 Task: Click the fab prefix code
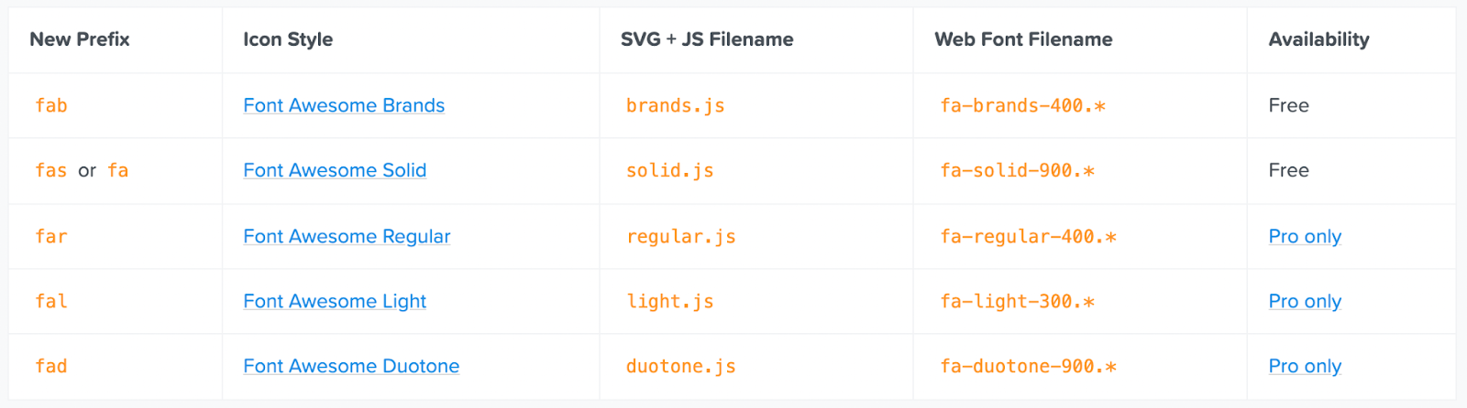(51, 105)
